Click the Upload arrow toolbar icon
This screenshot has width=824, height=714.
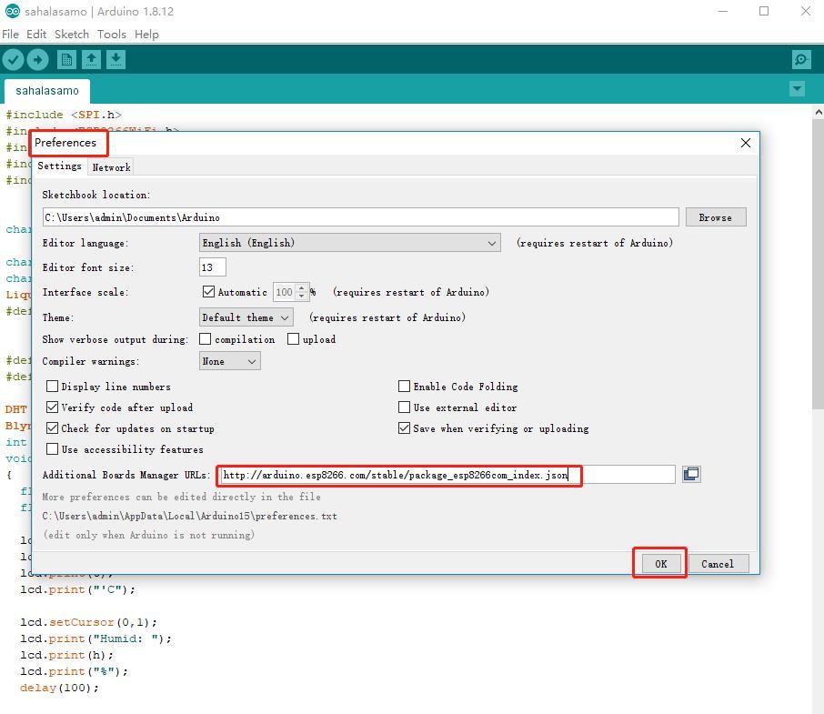click(x=37, y=59)
